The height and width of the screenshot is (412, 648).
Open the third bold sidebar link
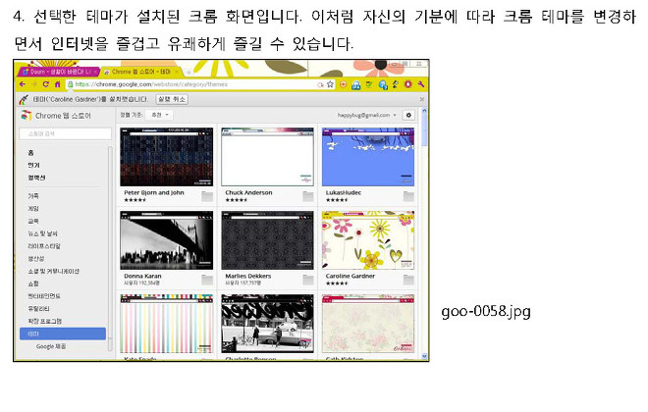36,178
